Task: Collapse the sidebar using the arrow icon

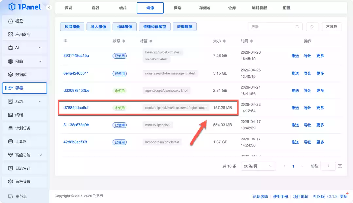Action: pyautogui.click(x=49, y=7)
